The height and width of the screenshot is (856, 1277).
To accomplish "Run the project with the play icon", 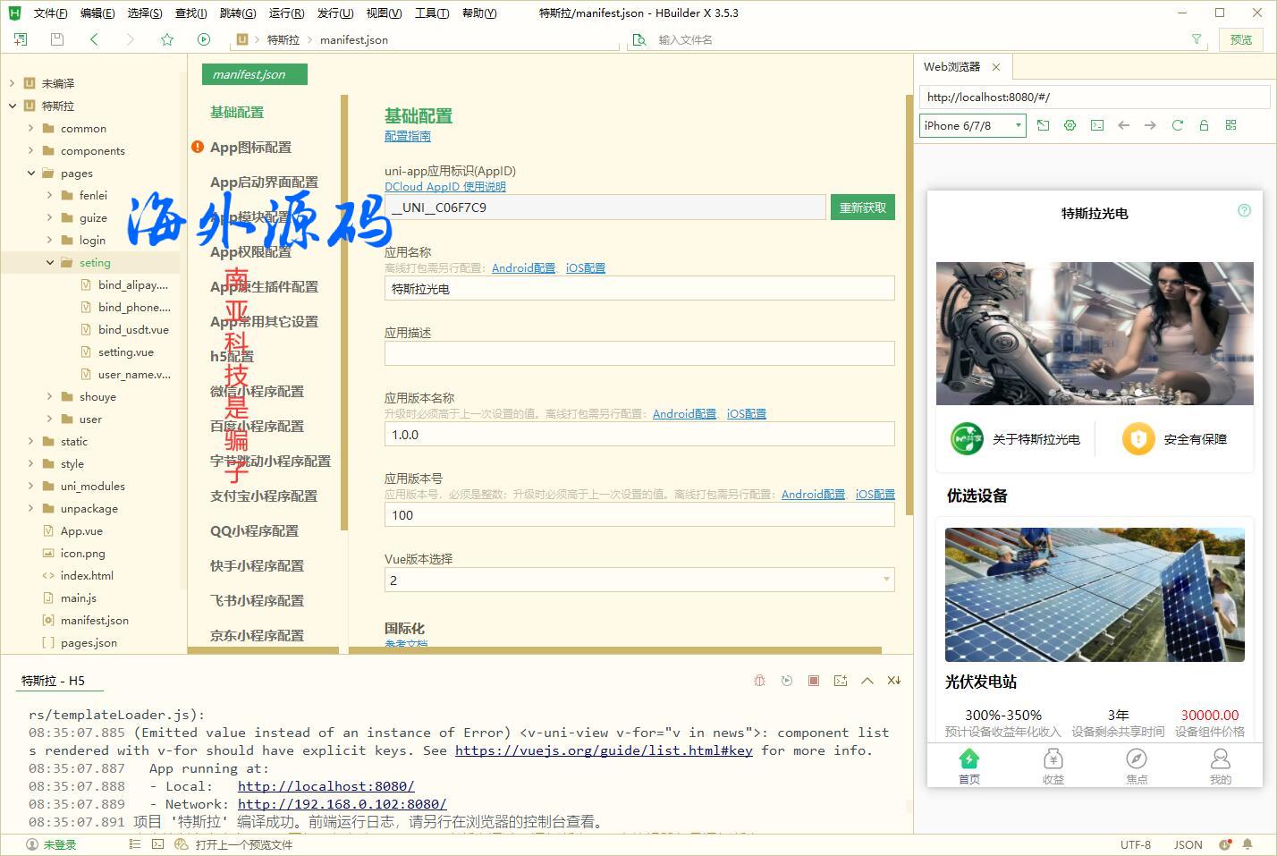I will 204,39.
